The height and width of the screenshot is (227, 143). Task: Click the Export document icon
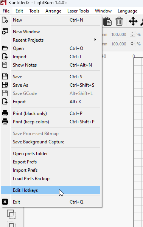tap(5, 102)
